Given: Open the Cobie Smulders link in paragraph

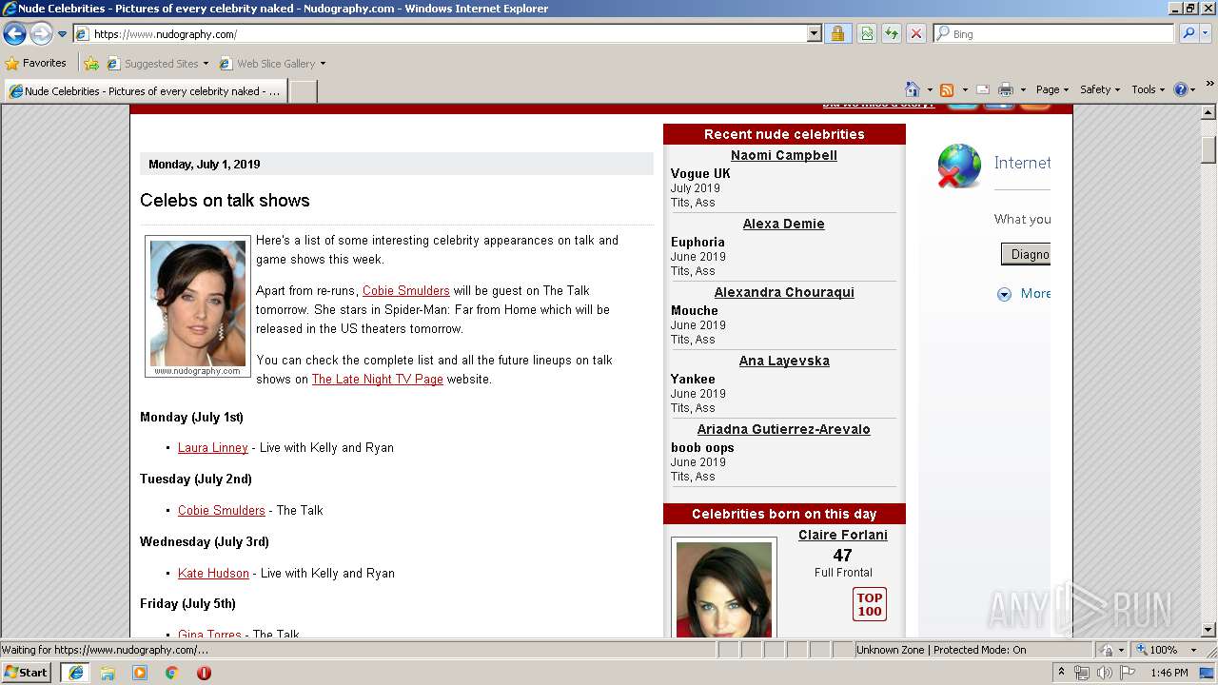Looking at the screenshot, I should coord(405,291).
